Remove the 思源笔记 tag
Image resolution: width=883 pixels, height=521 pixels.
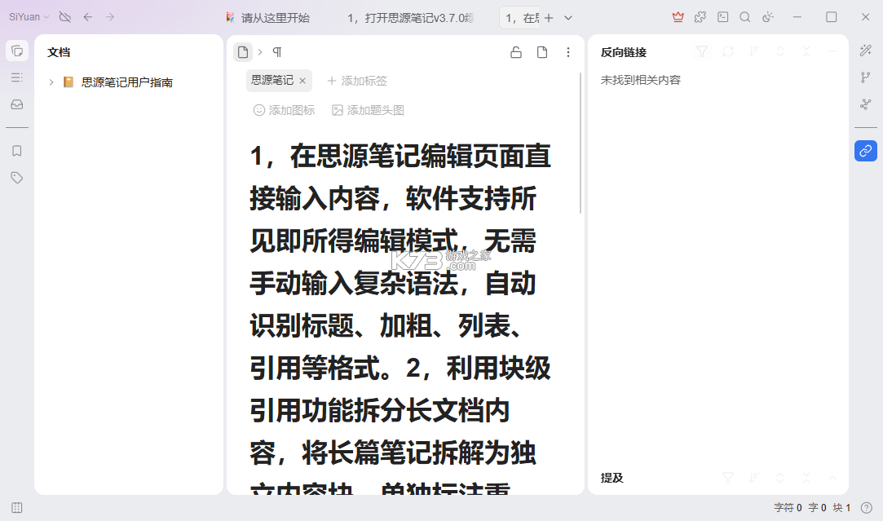302,81
